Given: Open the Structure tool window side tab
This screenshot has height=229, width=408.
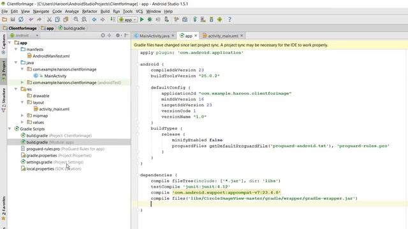Looking at the screenshot, I should tap(3, 101).
